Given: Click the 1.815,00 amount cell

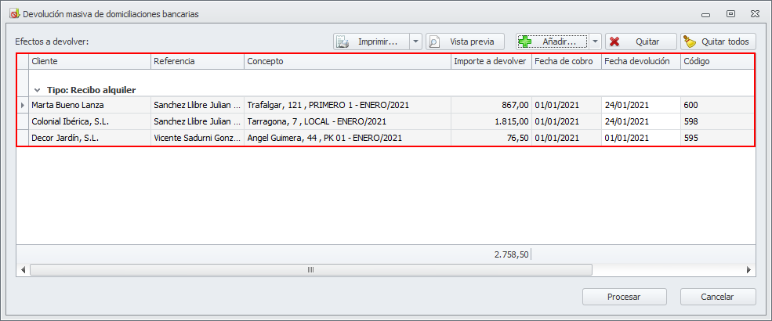Looking at the screenshot, I should click(491, 121).
